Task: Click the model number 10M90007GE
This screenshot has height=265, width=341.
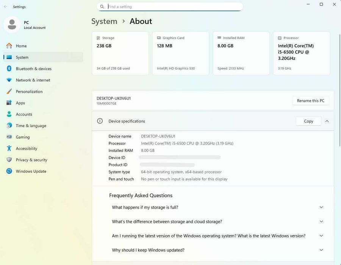Action: point(106,103)
